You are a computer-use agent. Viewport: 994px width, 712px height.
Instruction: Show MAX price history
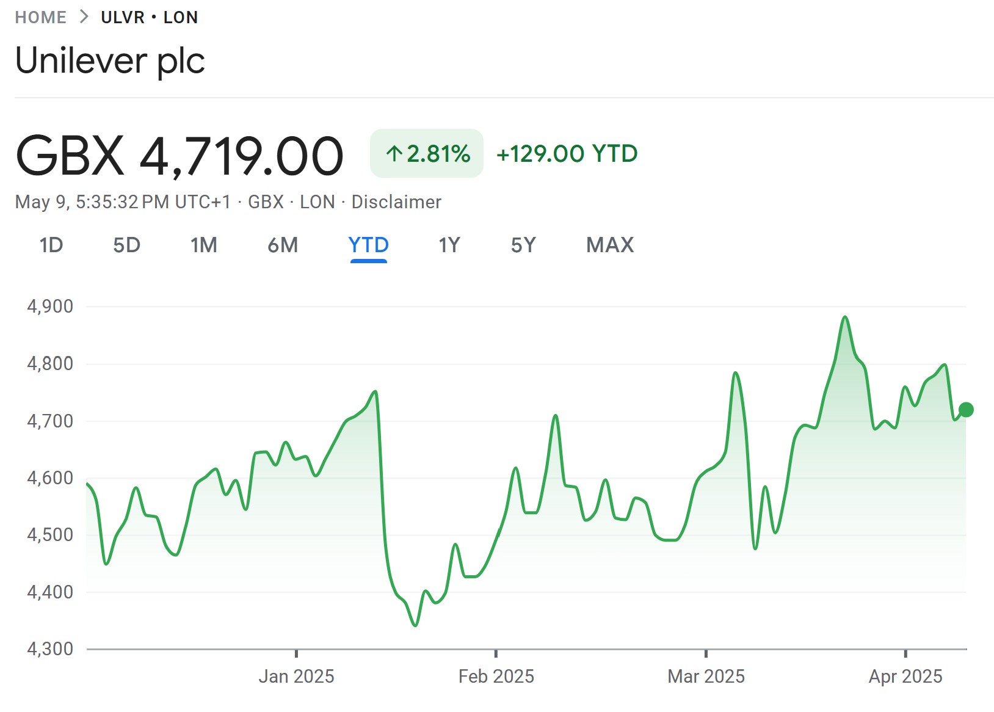coord(610,245)
